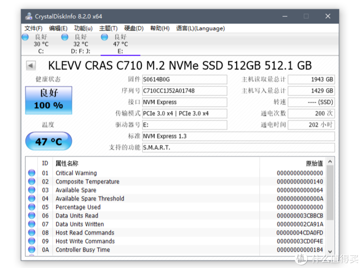Select the Critical Warning attribute name
Viewport: 361px width, 268px height.
pos(76,173)
